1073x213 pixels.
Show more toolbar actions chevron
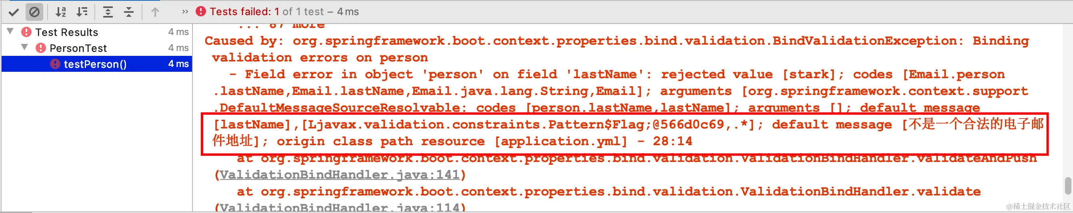(185, 12)
